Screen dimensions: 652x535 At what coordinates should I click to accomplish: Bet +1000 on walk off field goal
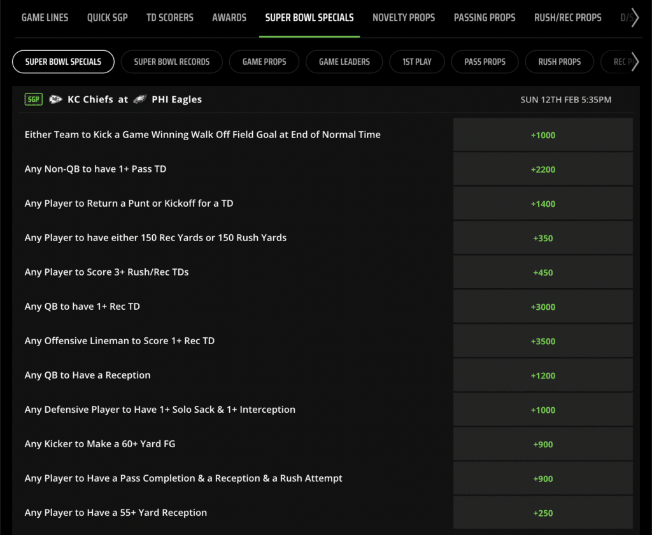coord(543,135)
